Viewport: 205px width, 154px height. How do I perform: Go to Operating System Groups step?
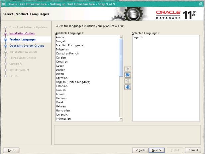click(27, 46)
